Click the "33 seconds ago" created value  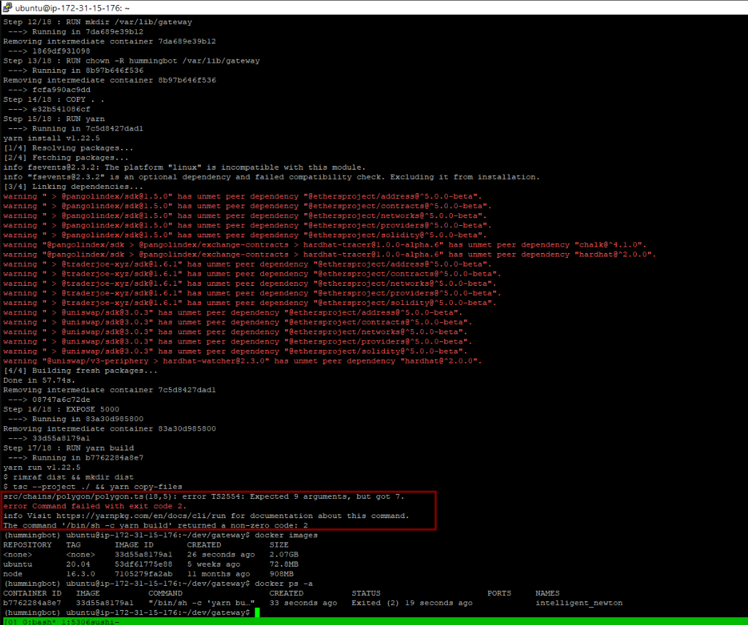click(x=303, y=603)
